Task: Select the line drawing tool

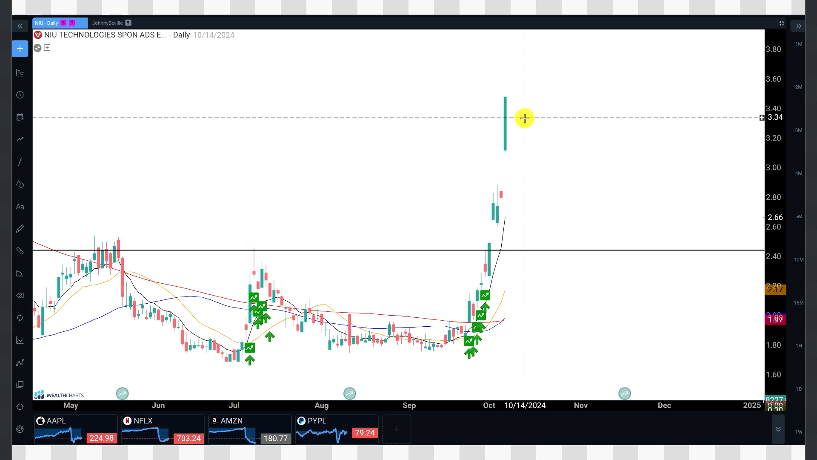Action: pos(20,162)
